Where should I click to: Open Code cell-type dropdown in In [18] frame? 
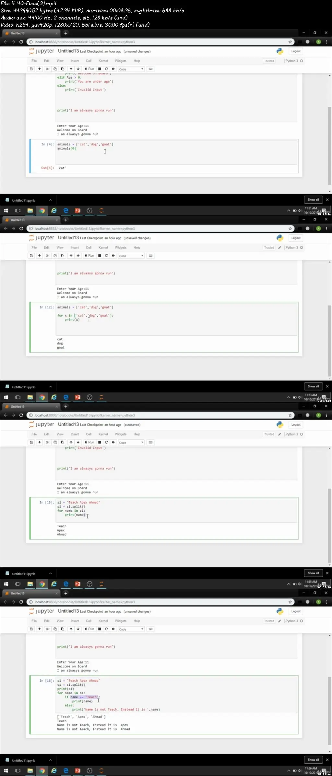131,629
